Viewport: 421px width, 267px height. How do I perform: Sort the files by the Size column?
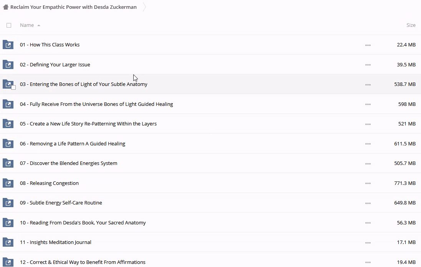click(411, 25)
